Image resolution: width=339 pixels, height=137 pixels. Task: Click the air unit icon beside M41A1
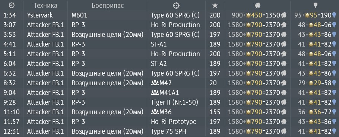point(155,93)
